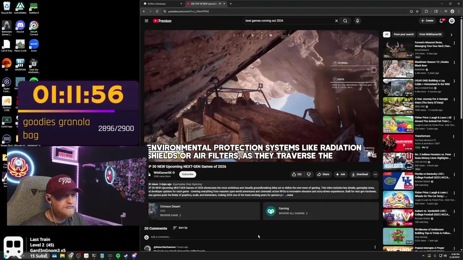Open Ubisoft Connect desktop shortcut
Viewport: 463px width, 260px height.
tap(34, 28)
